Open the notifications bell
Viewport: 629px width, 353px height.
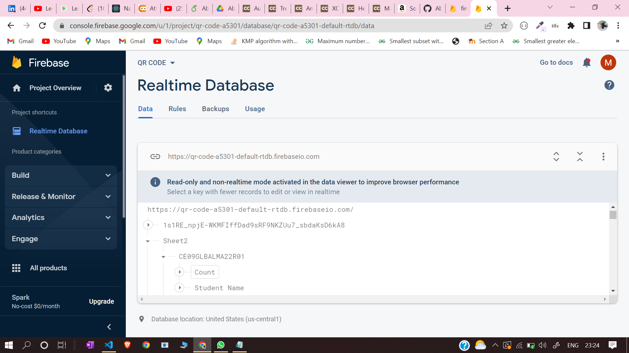click(x=587, y=62)
